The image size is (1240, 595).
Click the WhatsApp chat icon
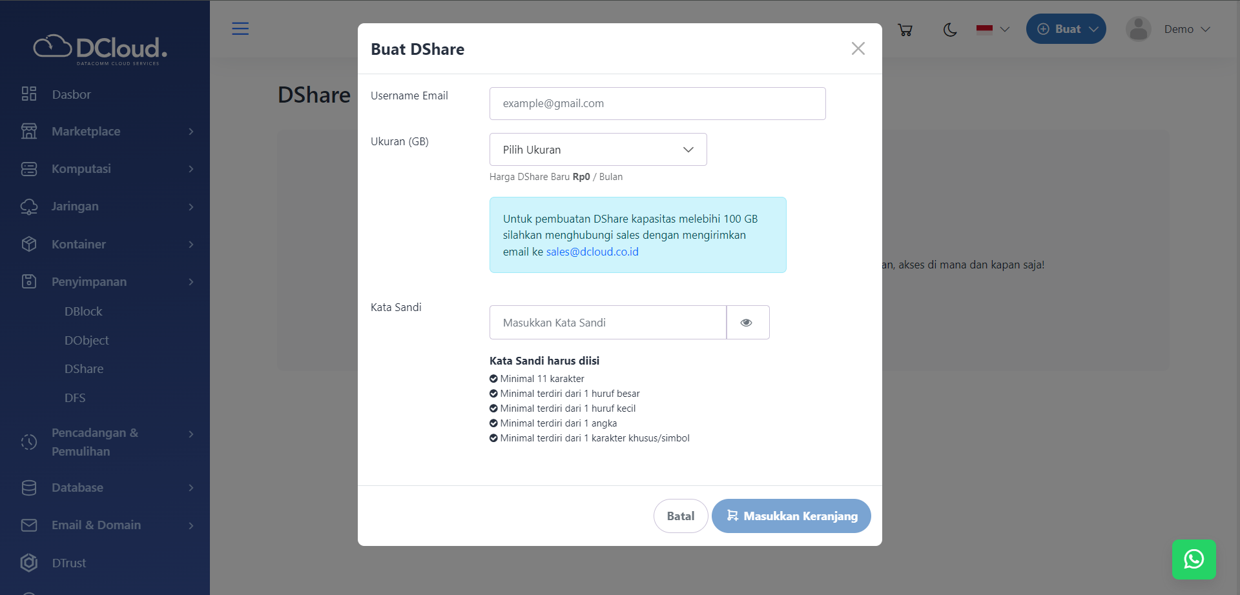click(x=1193, y=559)
